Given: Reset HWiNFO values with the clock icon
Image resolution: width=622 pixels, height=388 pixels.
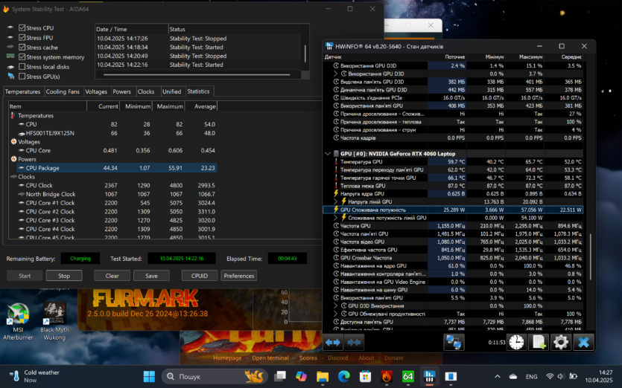Looking at the screenshot, I should (516, 342).
